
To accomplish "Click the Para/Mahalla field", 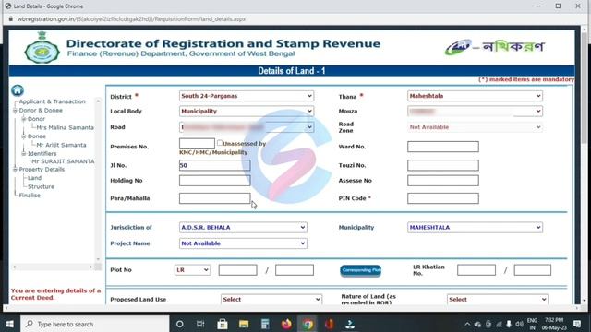I will pyautogui.click(x=214, y=198).
